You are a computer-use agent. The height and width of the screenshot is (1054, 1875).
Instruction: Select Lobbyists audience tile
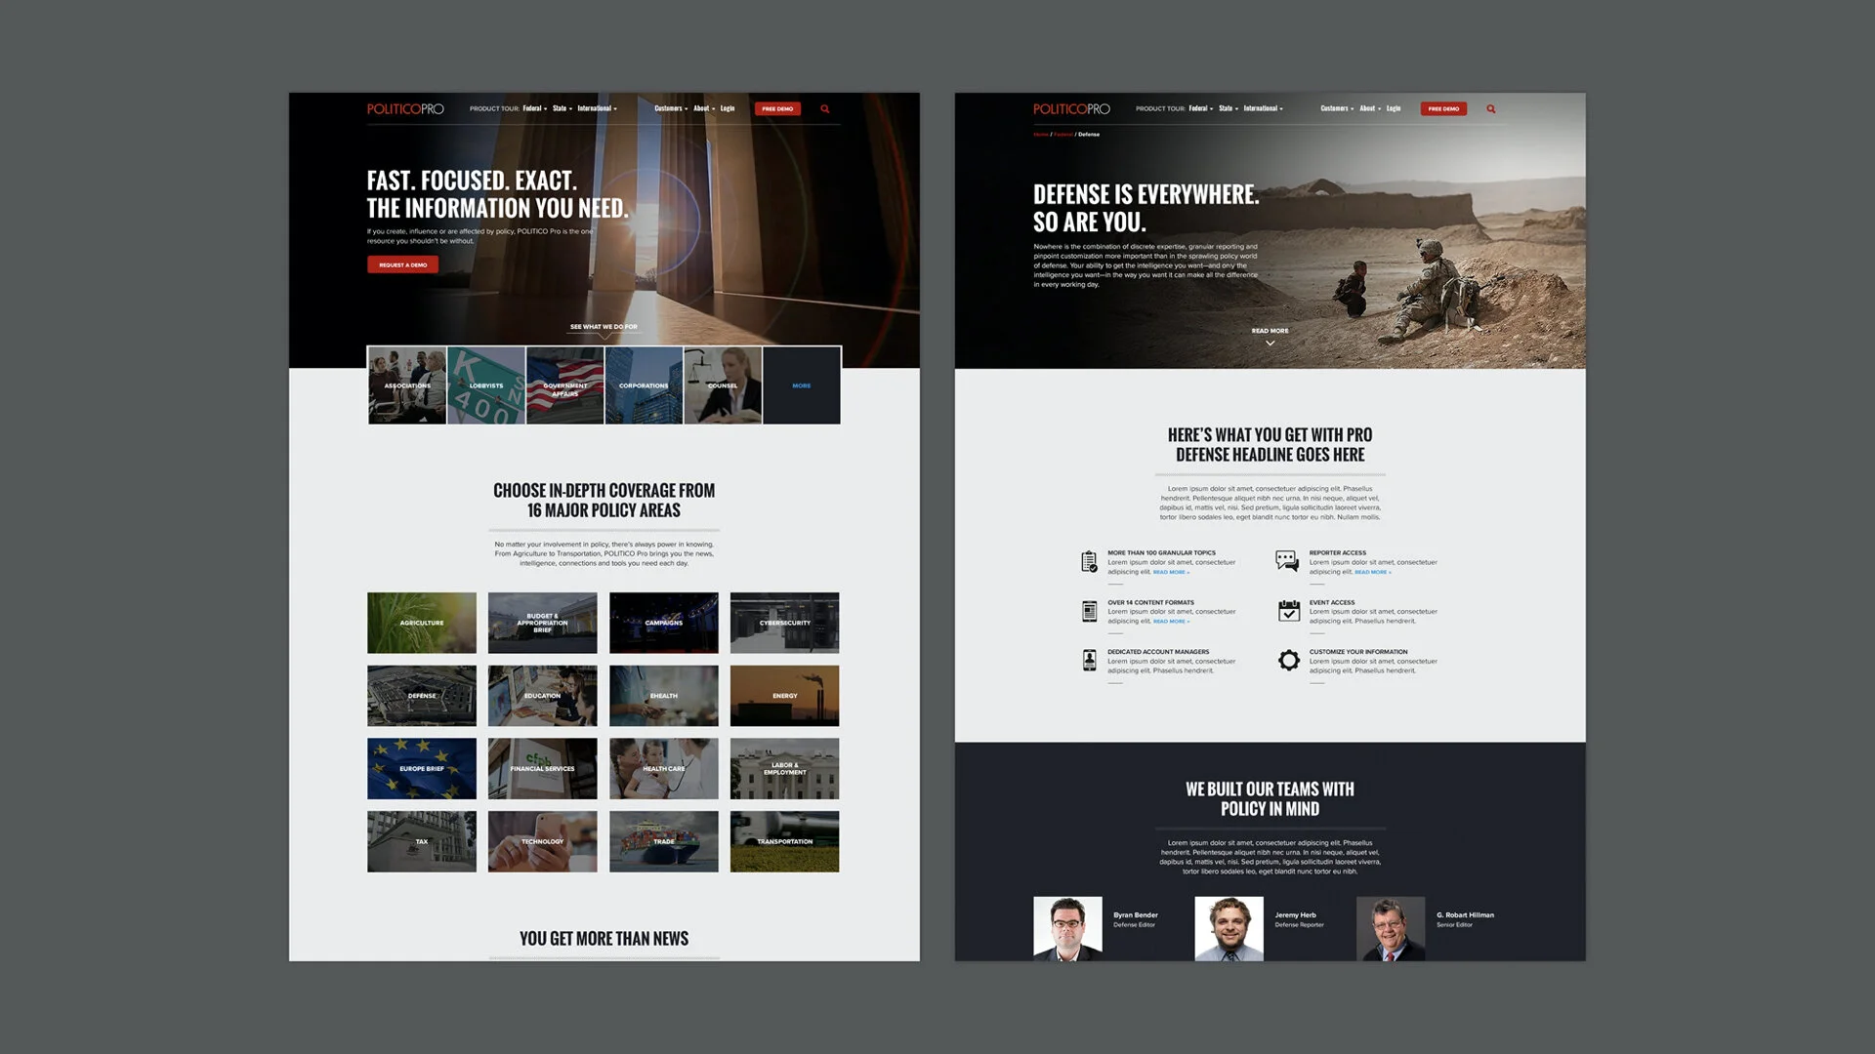[485, 385]
